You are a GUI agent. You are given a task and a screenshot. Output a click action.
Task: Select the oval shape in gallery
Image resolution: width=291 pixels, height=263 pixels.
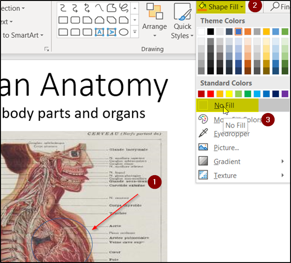coord(124,32)
